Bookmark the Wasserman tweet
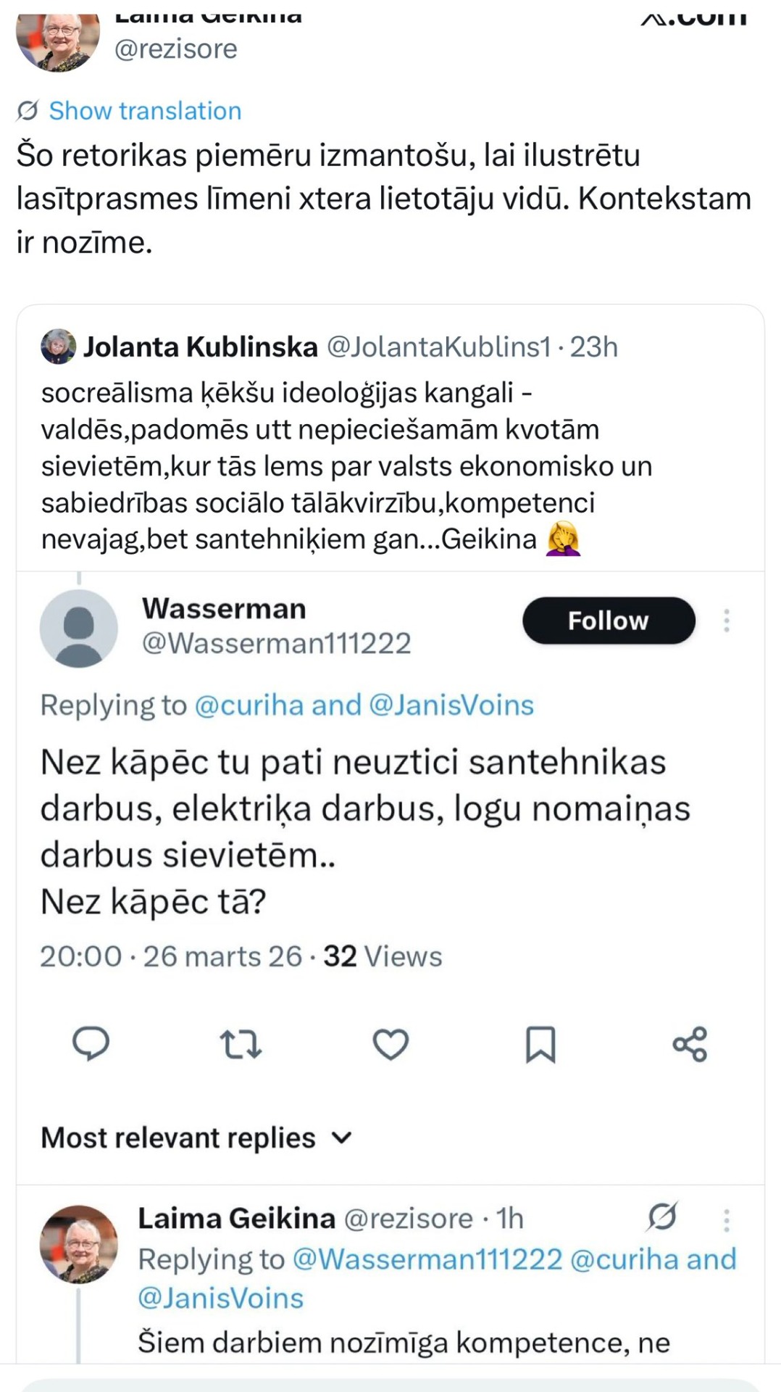This screenshot has height=1392, width=781. pyautogui.click(x=540, y=1044)
